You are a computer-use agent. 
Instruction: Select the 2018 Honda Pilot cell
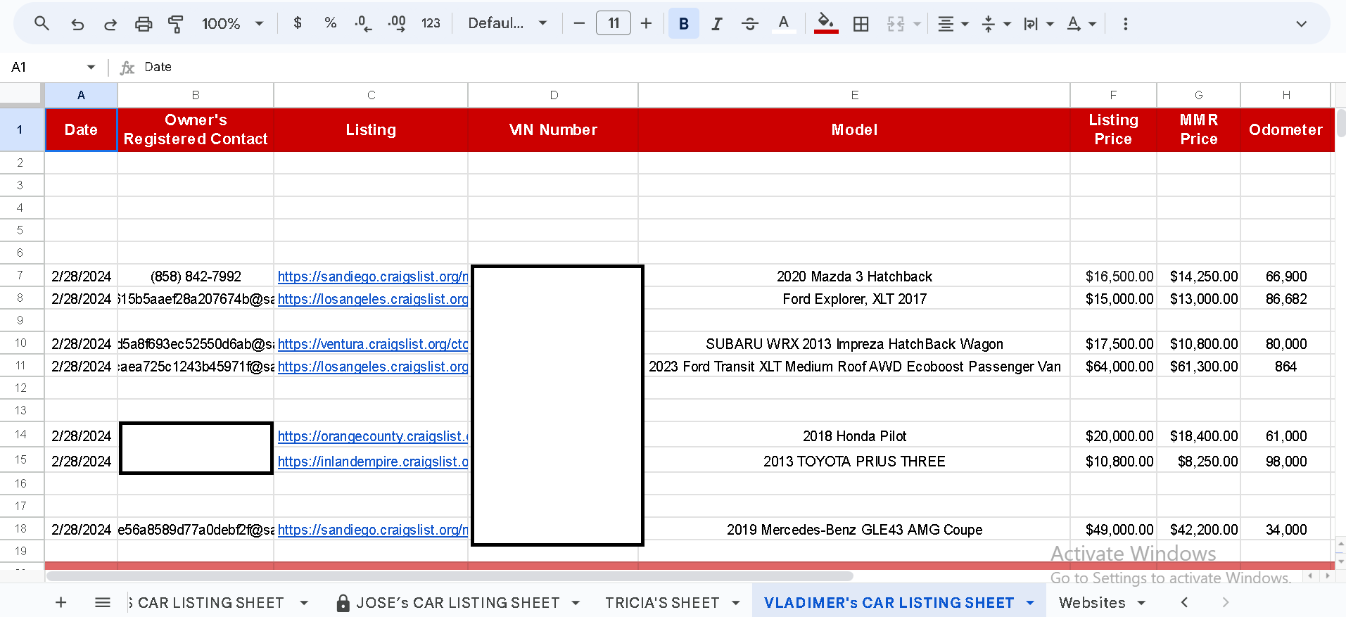854,436
